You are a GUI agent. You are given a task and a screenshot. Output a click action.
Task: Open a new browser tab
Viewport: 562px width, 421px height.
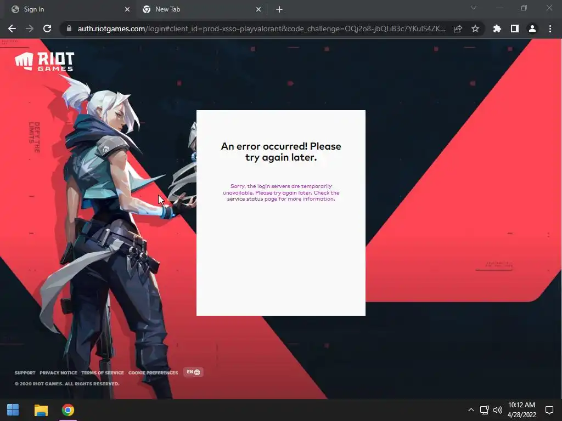coord(279,9)
